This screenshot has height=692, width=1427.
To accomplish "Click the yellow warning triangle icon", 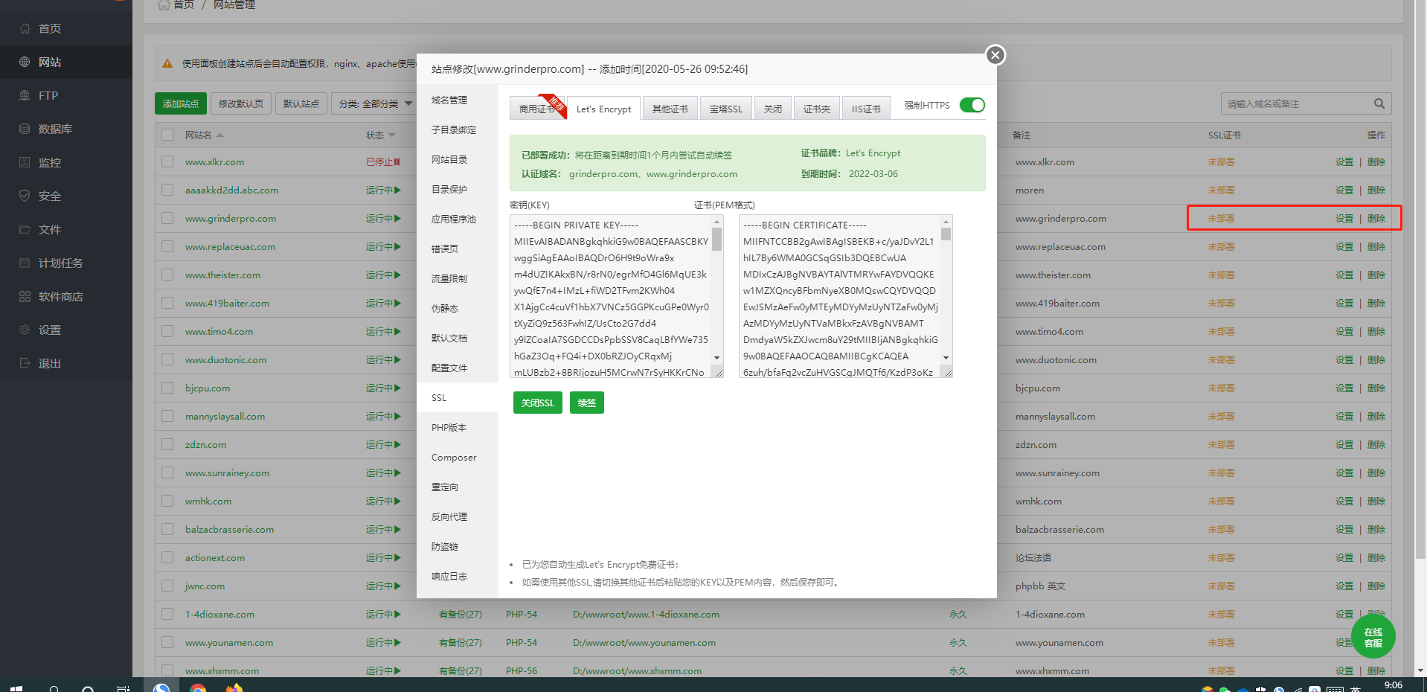I will pos(167,64).
